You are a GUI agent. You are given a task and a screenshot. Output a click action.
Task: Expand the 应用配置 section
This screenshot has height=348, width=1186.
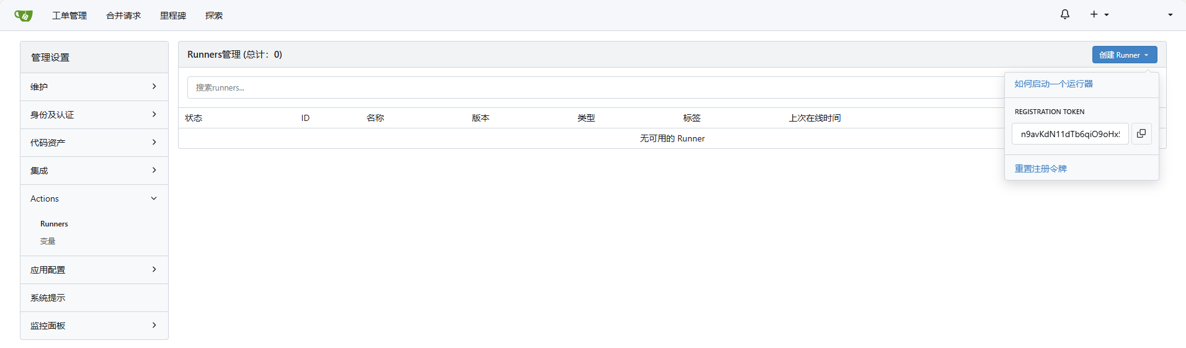pos(94,270)
